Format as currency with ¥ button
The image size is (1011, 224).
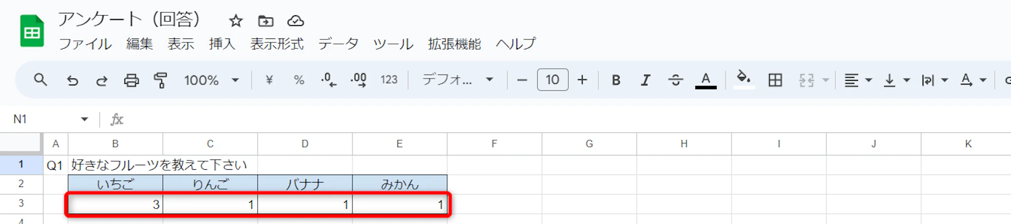[269, 80]
